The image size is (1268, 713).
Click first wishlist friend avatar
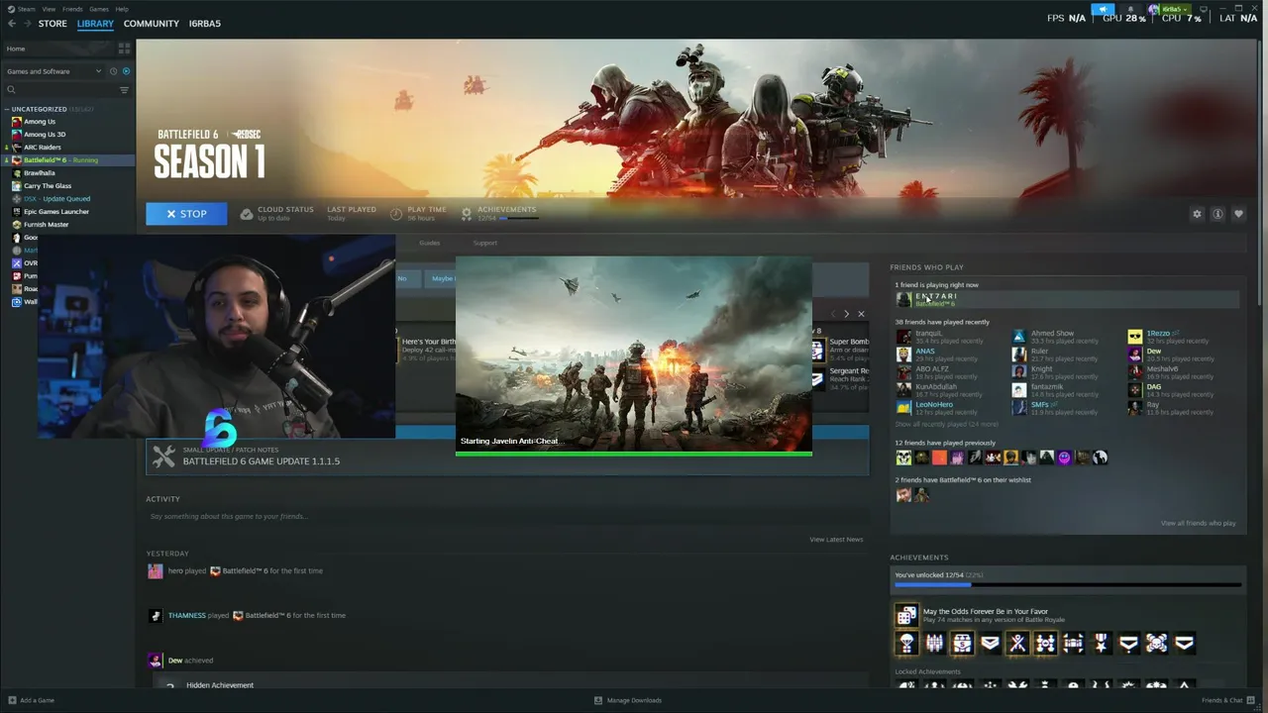(x=903, y=495)
